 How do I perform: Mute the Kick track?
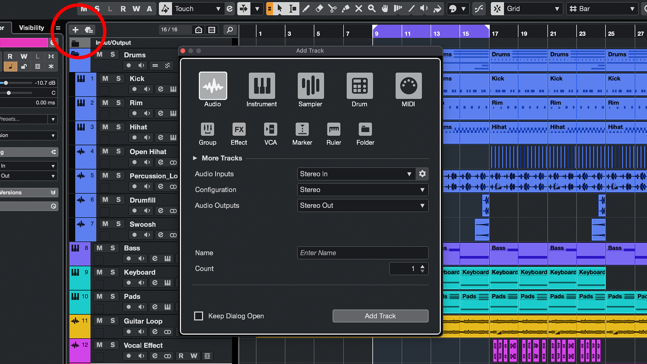105,79
